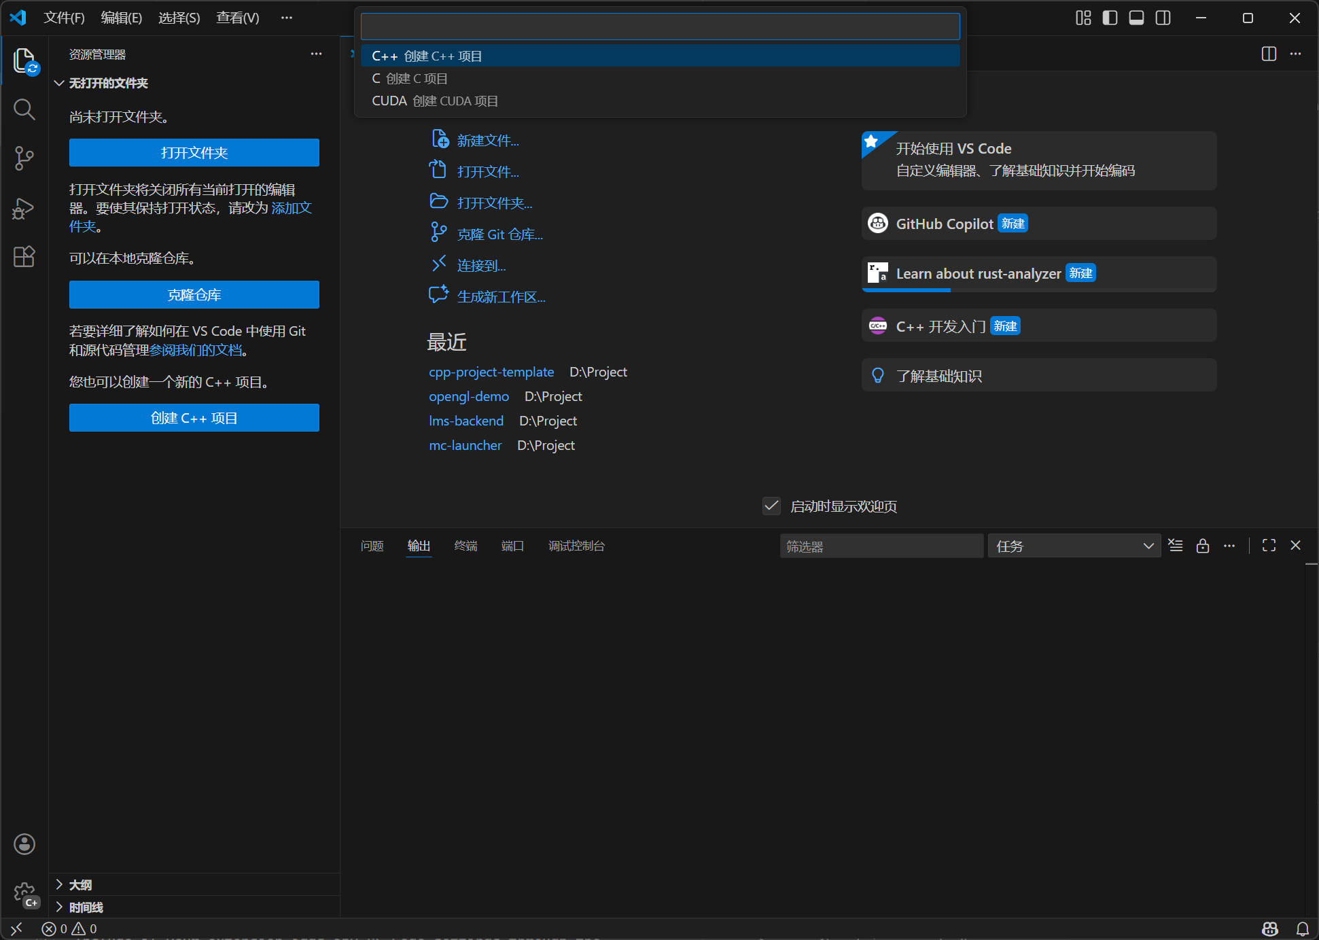Click the rust-analyzer download progress bar
Image resolution: width=1319 pixels, height=940 pixels.
905,290
